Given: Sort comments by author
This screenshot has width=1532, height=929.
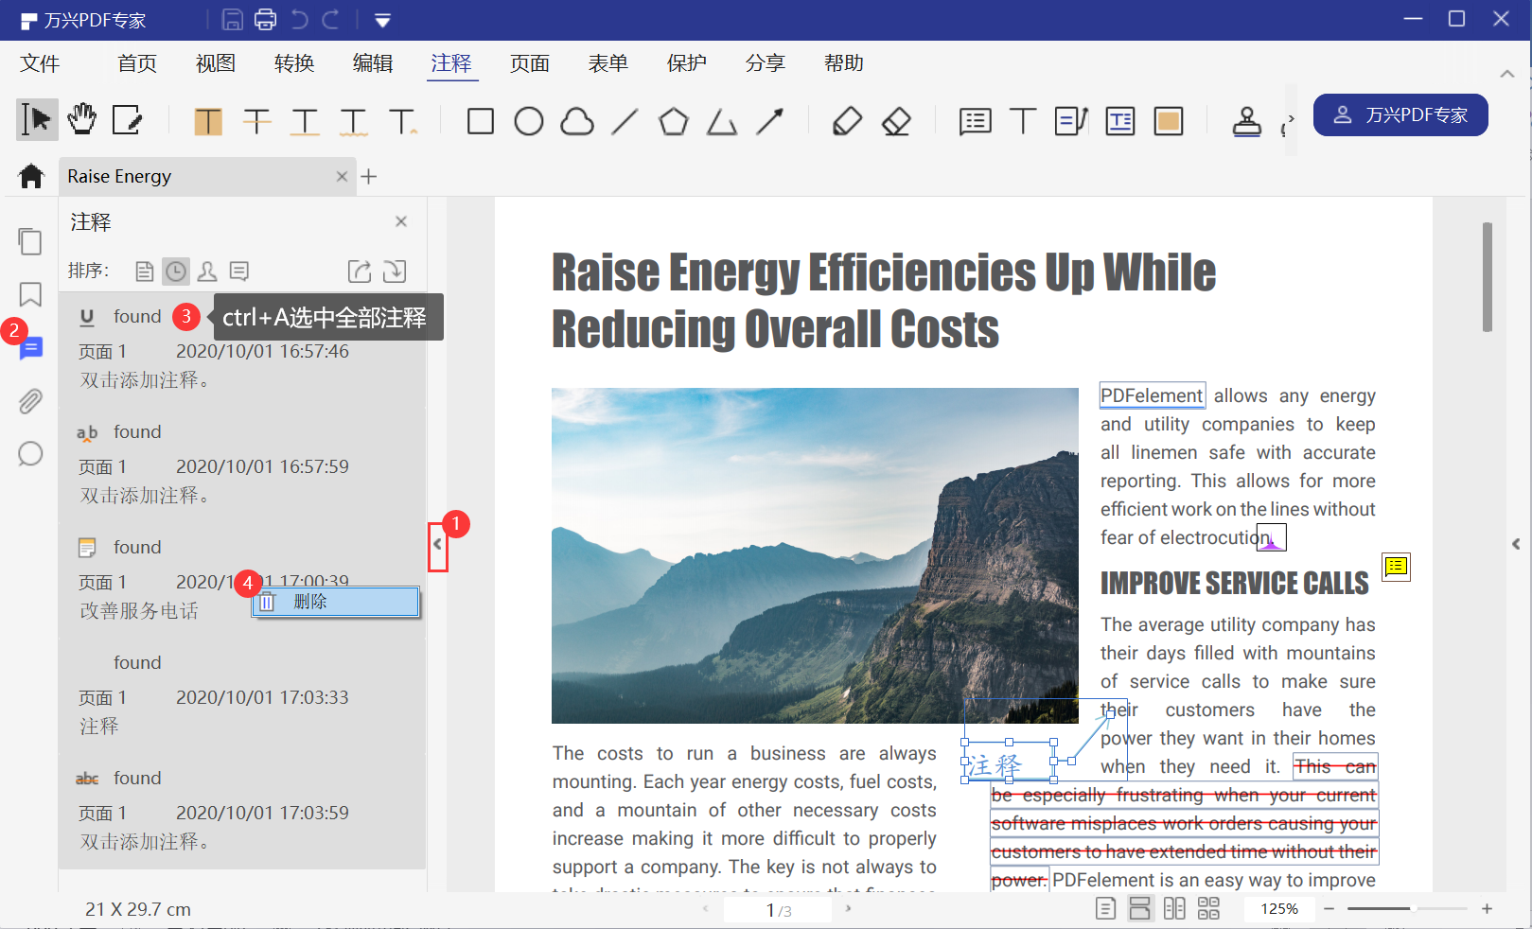Looking at the screenshot, I should click(207, 272).
